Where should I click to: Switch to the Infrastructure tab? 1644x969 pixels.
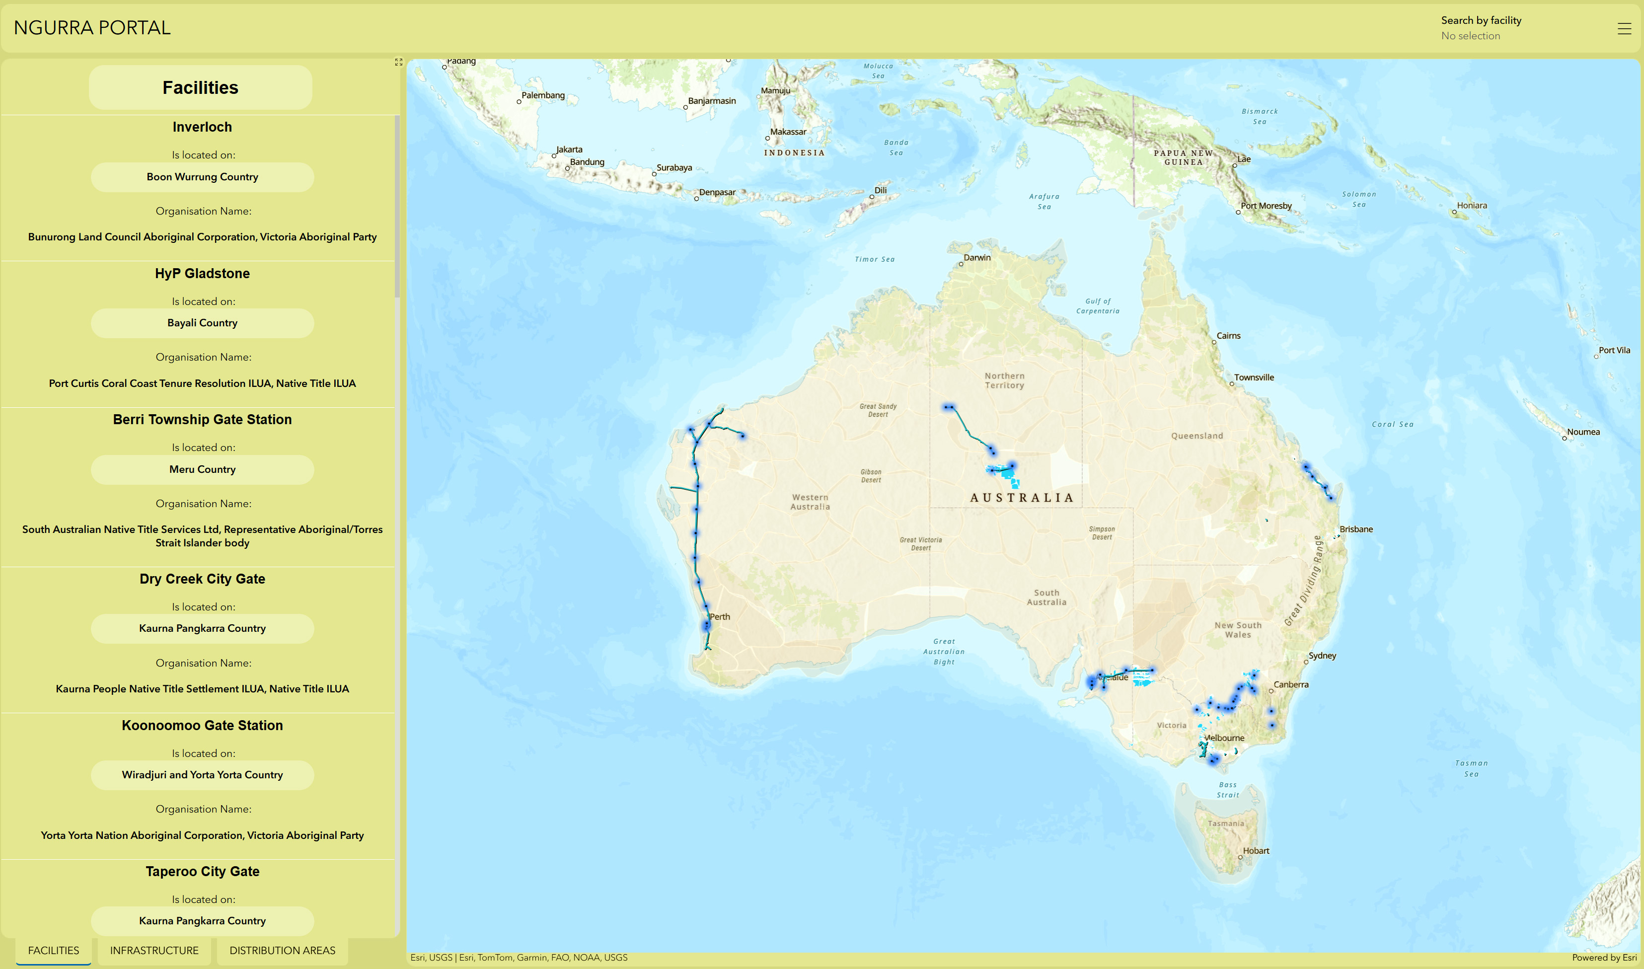coord(154,950)
